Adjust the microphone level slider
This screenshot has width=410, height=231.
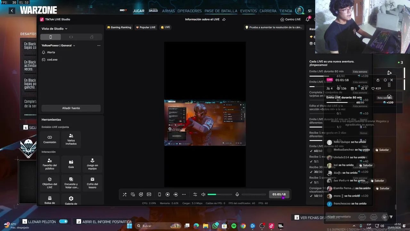click(254, 194)
